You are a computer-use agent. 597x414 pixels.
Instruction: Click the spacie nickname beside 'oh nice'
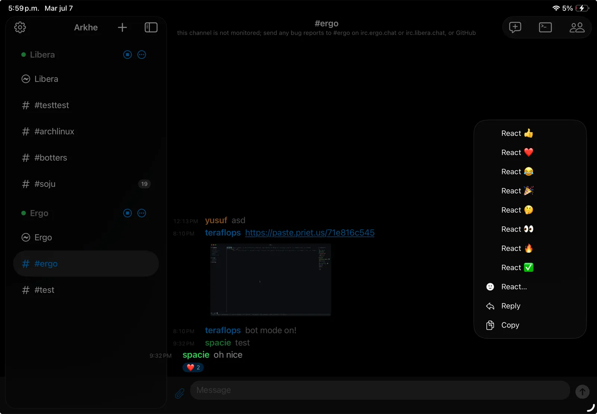[196, 355]
